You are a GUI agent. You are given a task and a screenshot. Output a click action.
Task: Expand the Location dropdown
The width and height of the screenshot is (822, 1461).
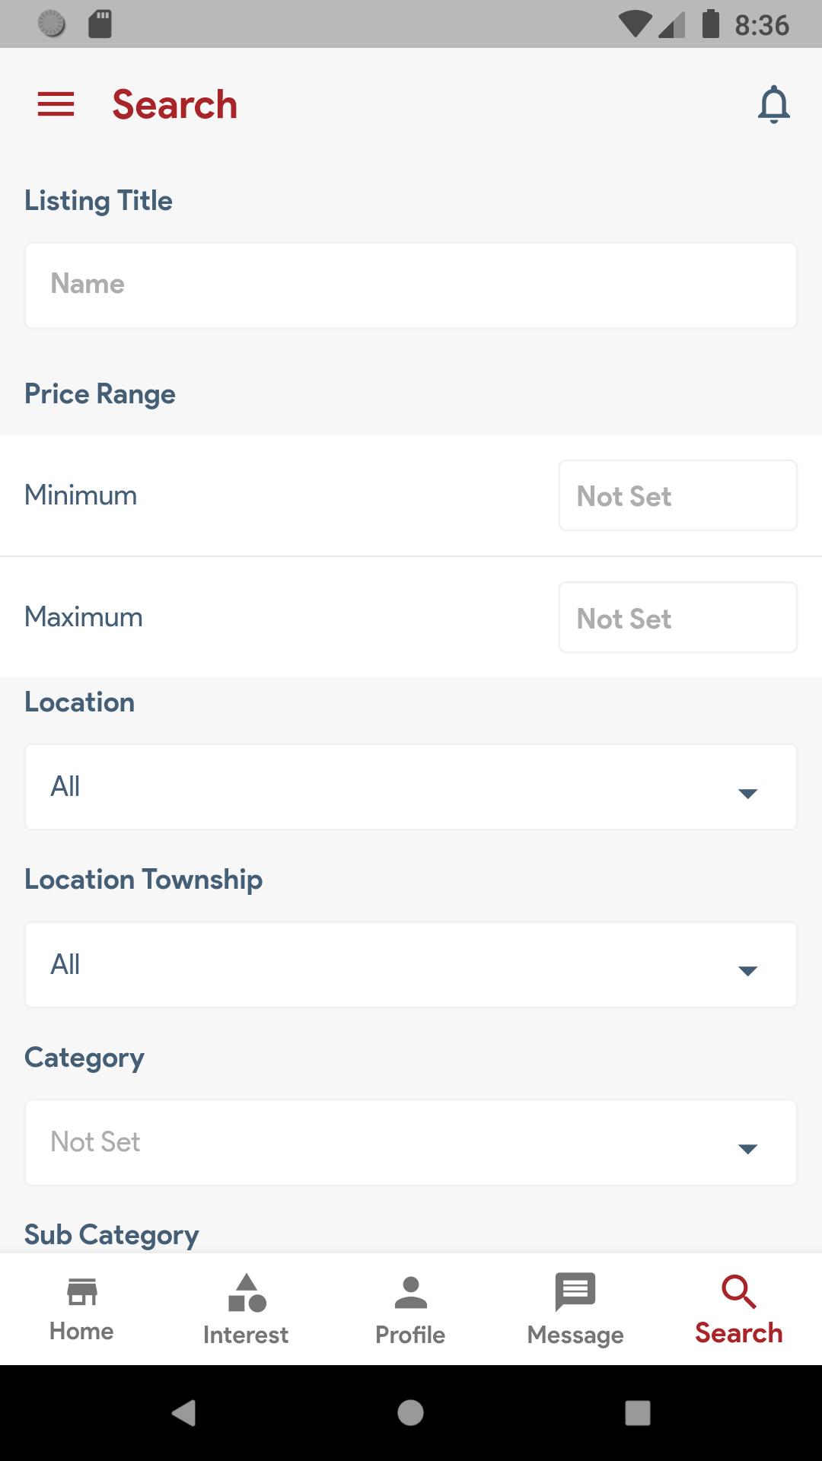411,787
